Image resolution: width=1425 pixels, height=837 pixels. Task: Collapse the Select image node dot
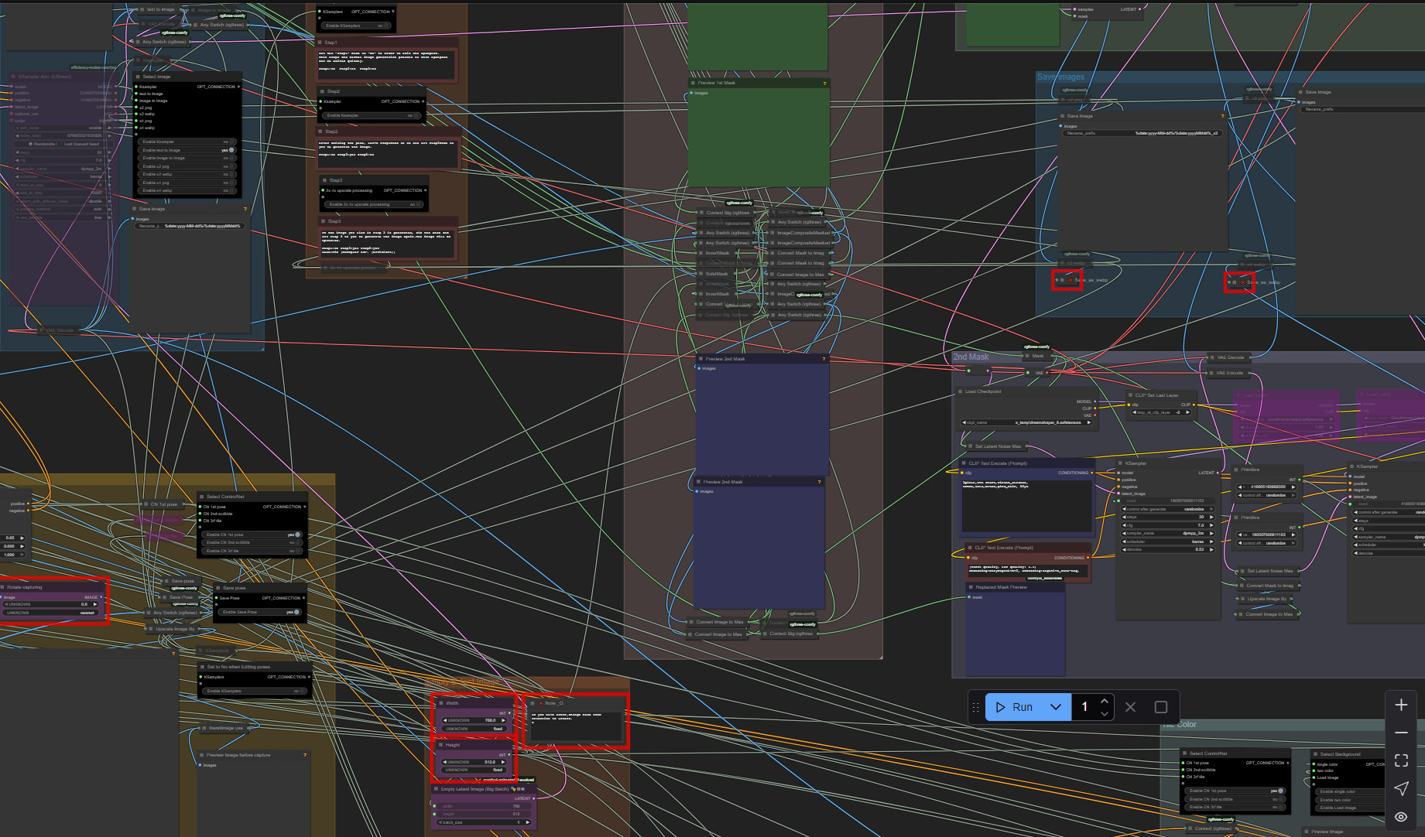(x=137, y=77)
